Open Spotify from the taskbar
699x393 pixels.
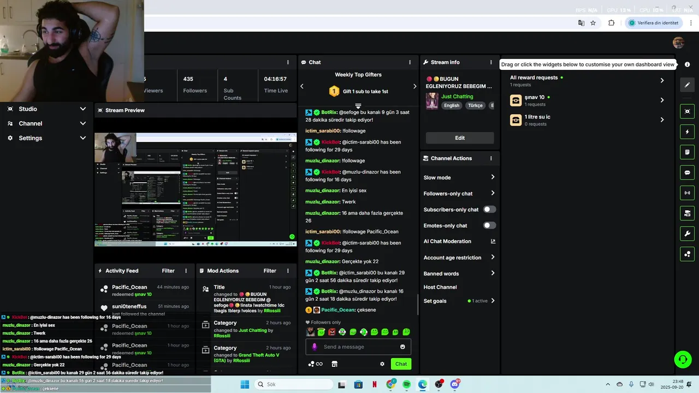click(x=407, y=384)
